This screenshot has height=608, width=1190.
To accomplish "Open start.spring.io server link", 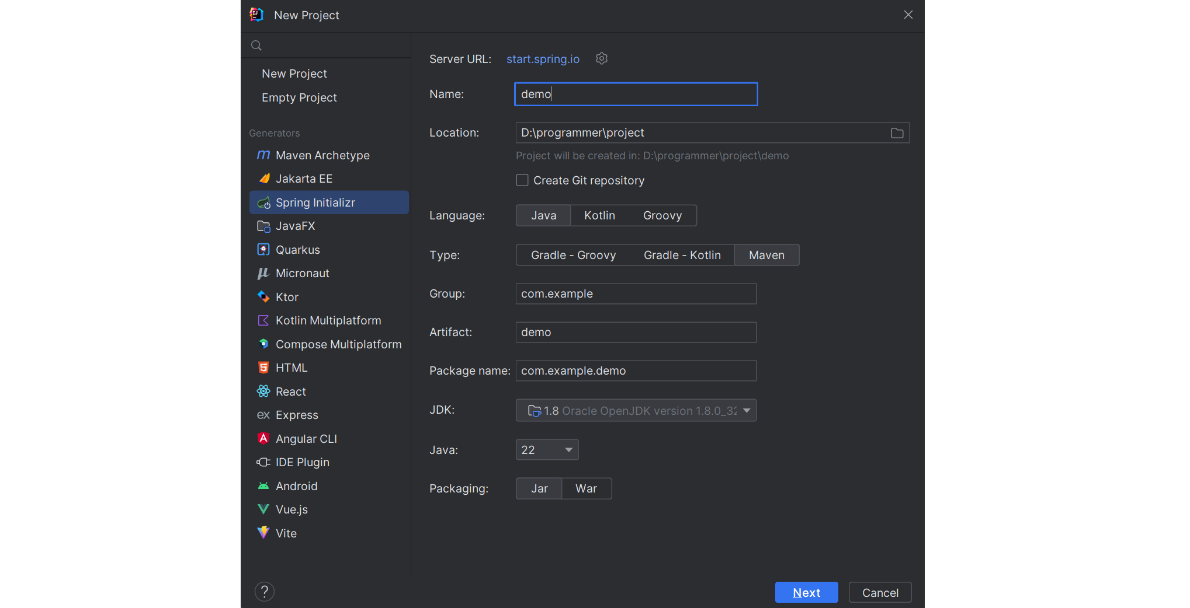I will 543,59.
